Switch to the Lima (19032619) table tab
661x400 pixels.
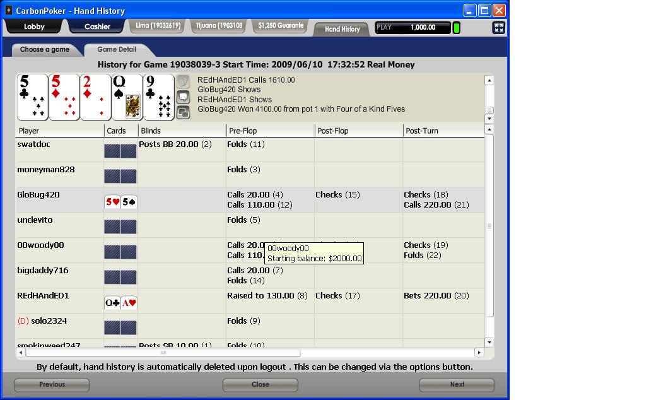pos(158,26)
